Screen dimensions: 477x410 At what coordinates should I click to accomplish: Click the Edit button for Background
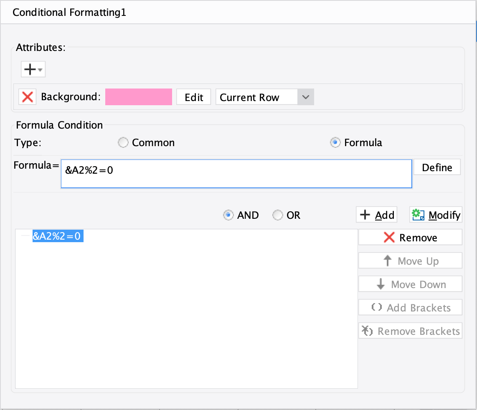pyautogui.click(x=193, y=96)
